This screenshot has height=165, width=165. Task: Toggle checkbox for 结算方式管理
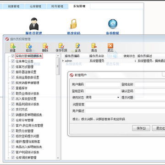pyautogui.click(x=13, y=67)
